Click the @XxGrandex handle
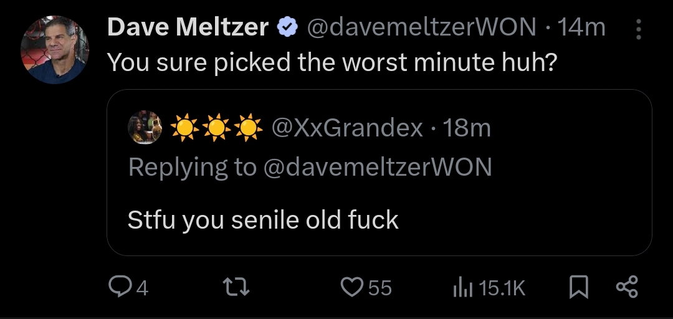 point(348,128)
